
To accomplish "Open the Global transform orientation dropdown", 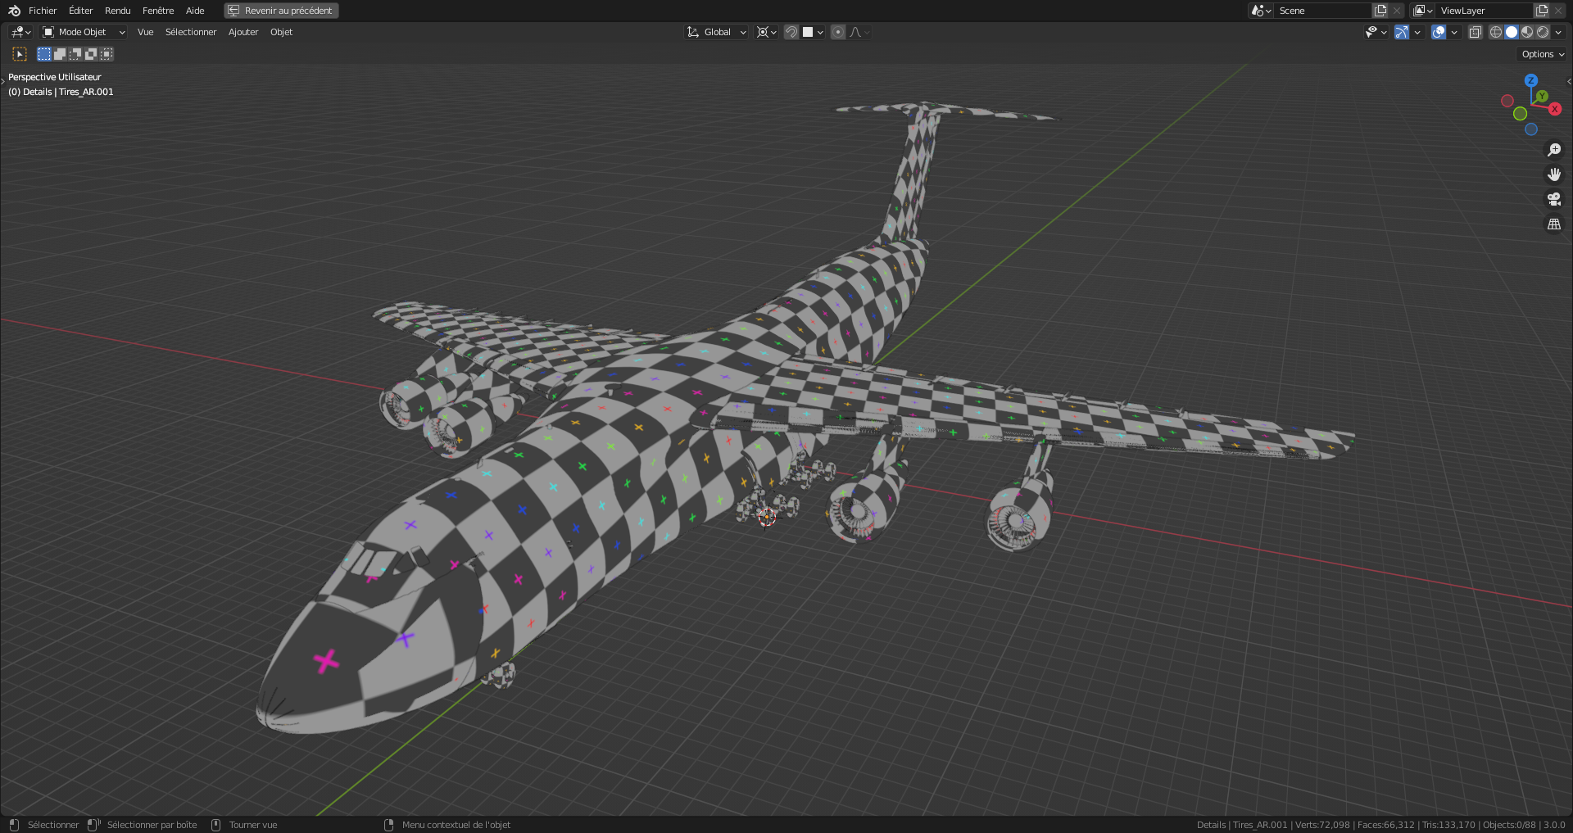I will [717, 32].
